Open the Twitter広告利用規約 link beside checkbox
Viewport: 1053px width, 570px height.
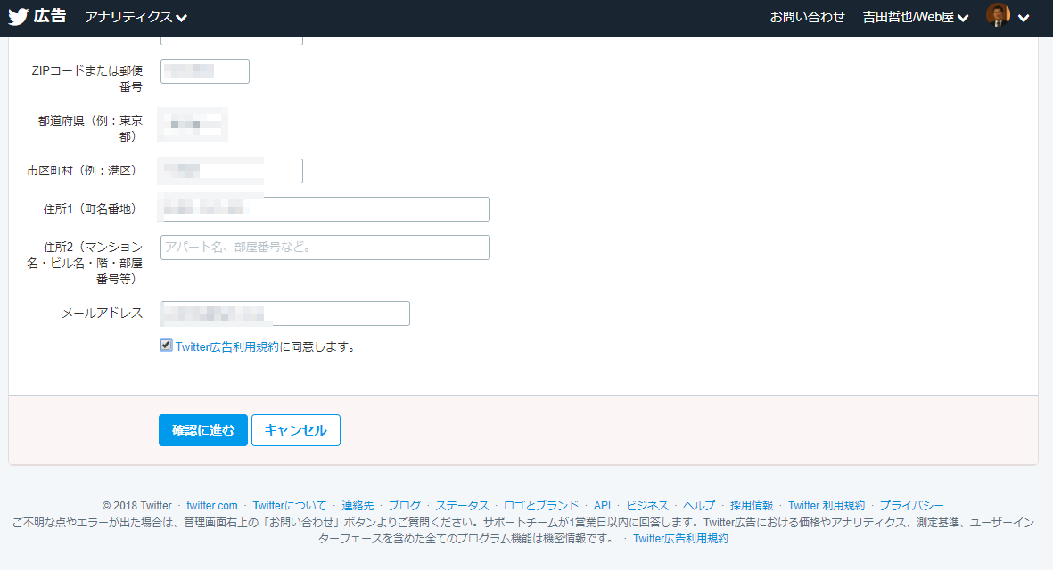tap(227, 347)
